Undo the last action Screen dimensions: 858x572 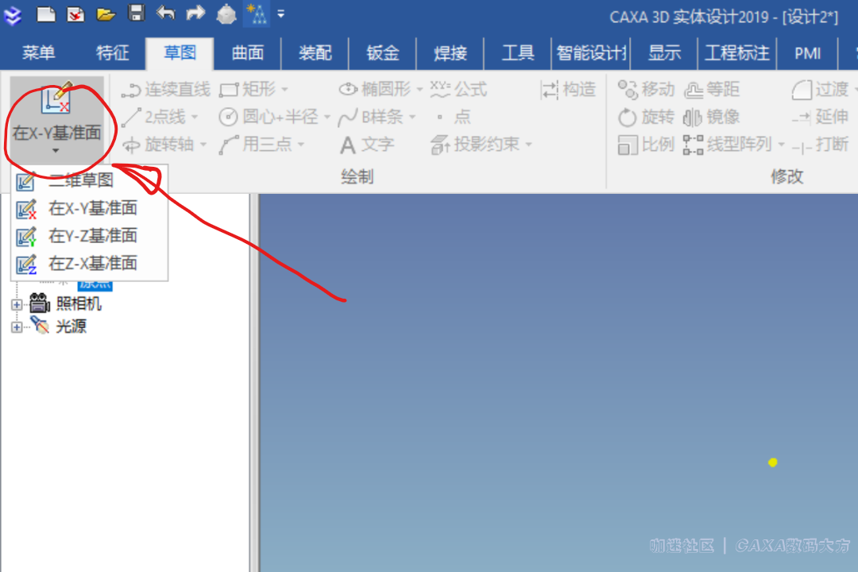tap(165, 14)
